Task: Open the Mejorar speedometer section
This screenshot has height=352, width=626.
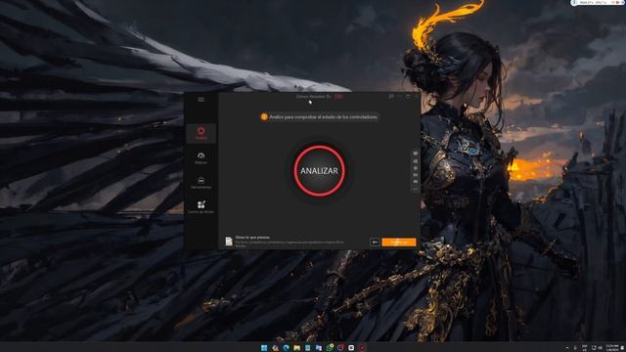Action: pos(201,157)
